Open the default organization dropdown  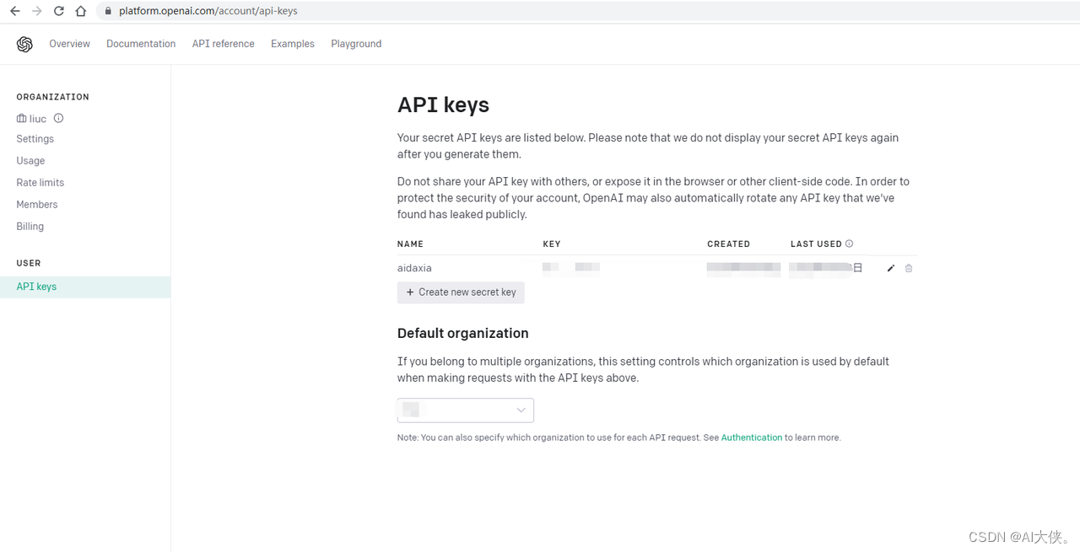click(466, 410)
